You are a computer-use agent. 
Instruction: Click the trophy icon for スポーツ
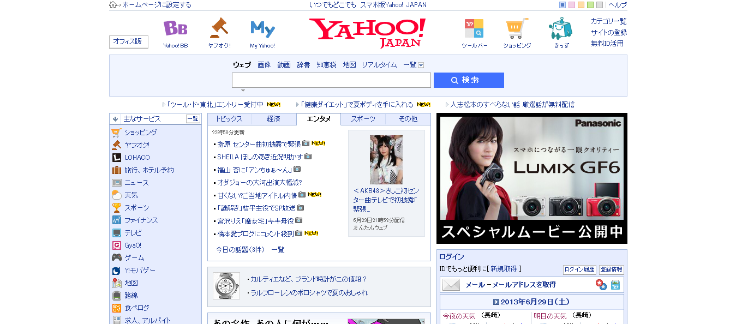pyautogui.click(x=116, y=207)
